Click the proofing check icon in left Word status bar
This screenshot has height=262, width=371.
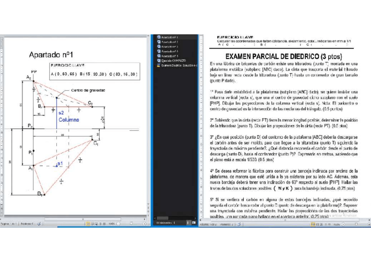[39, 224]
